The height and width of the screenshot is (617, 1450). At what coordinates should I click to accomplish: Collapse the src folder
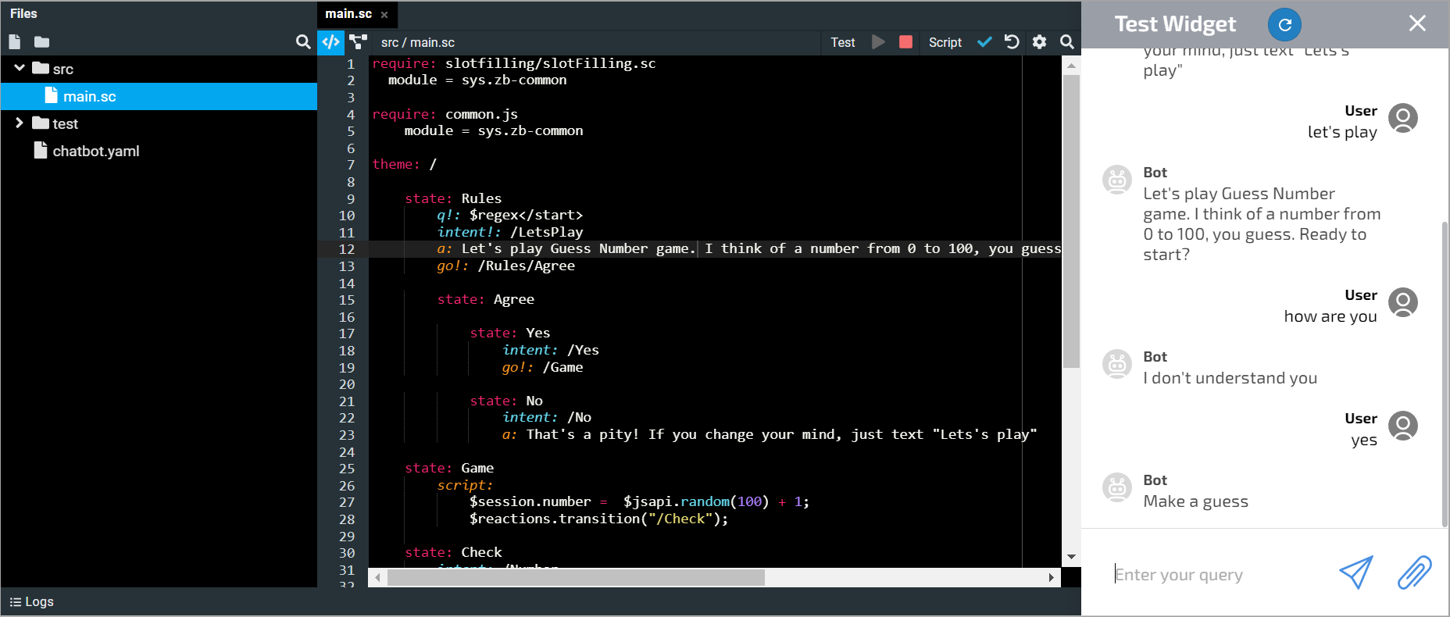pos(20,69)
